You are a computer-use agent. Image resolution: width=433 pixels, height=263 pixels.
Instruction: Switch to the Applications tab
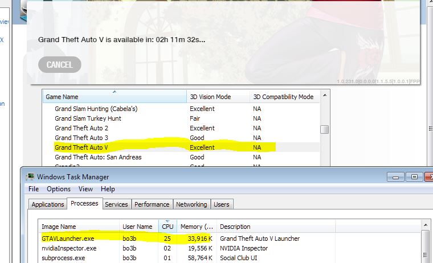[48, 204]
